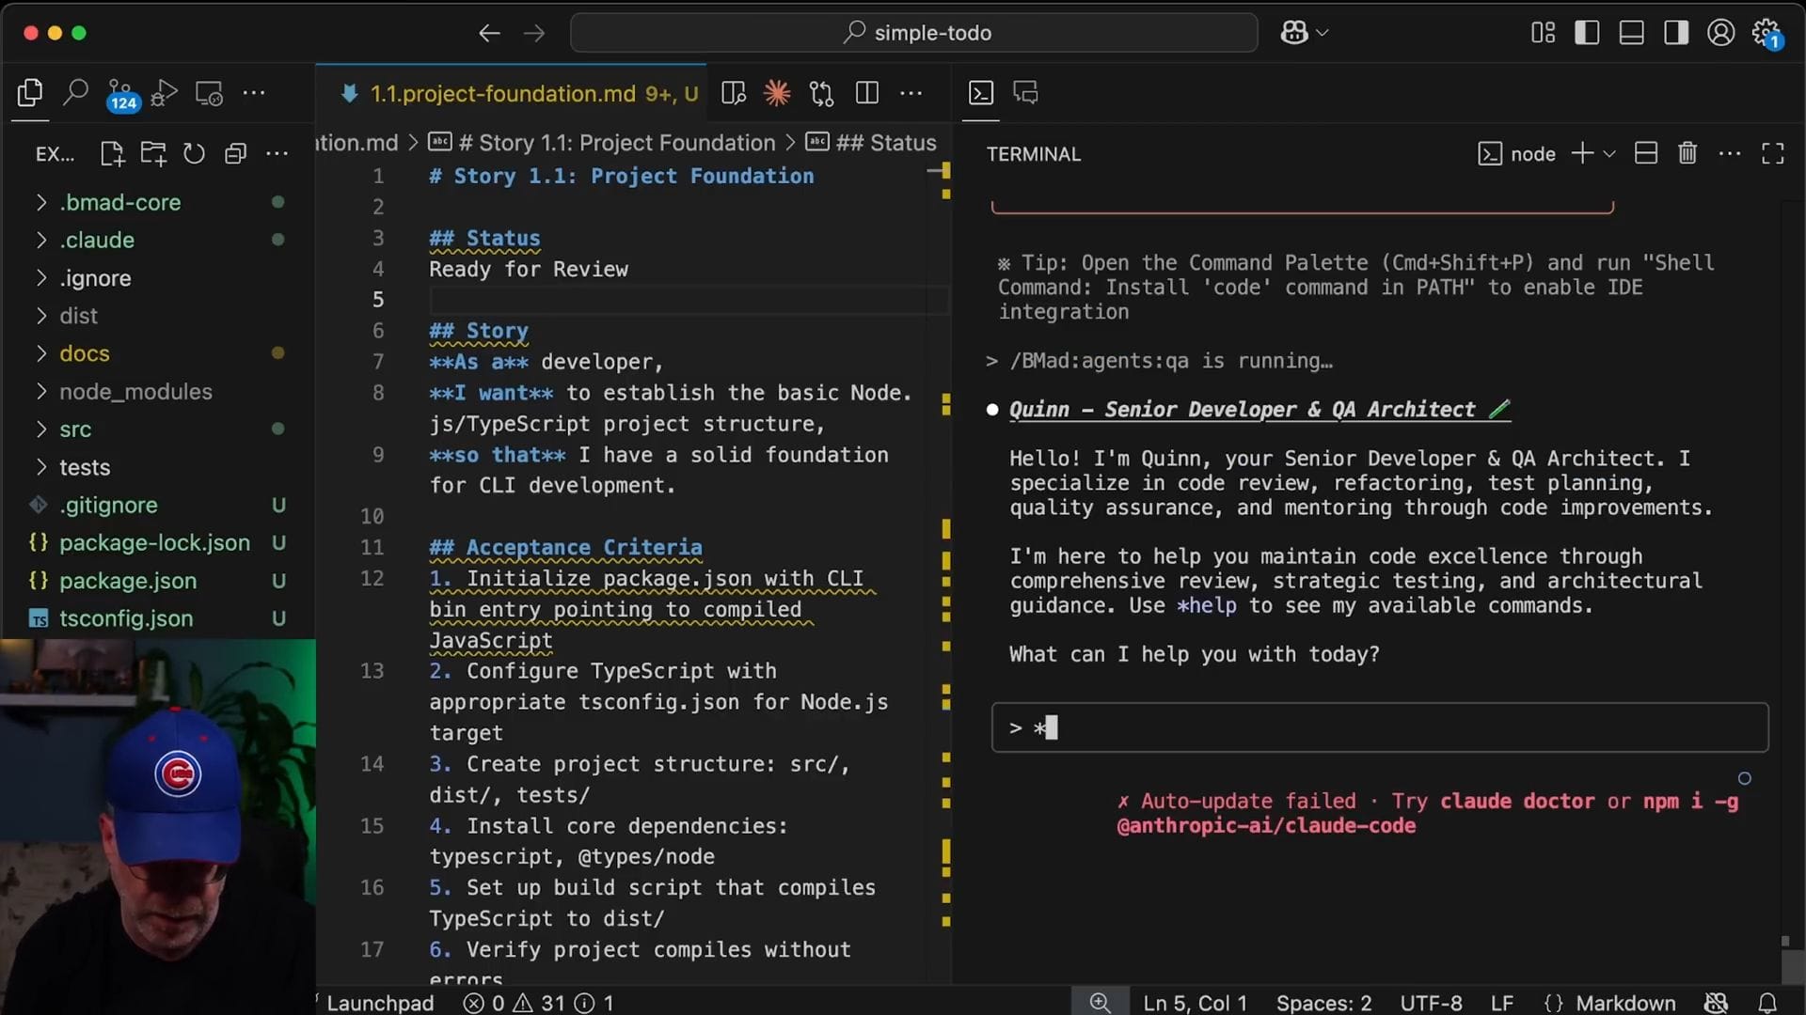The height and width of the screenshot is (1015, 1806).
Task: Click the Refresh Explorer icon
Action: (x=194, y=154)
